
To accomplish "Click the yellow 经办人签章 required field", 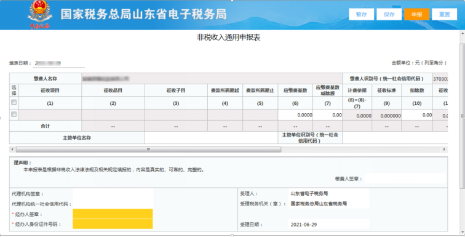I will 113,214.
